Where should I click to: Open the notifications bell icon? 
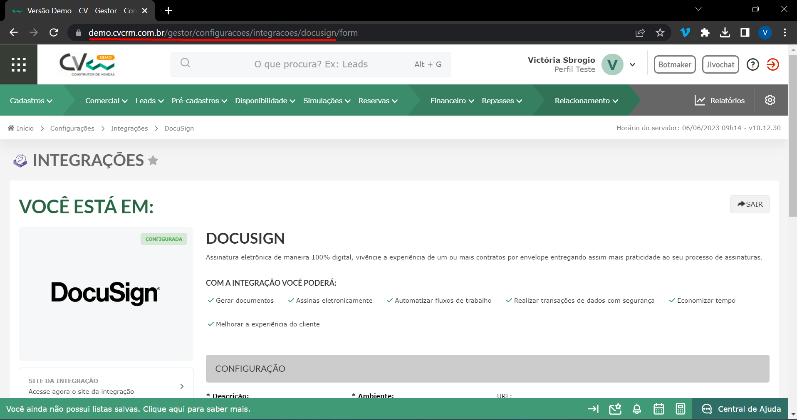pyautogui.click(x=637, y=409)
